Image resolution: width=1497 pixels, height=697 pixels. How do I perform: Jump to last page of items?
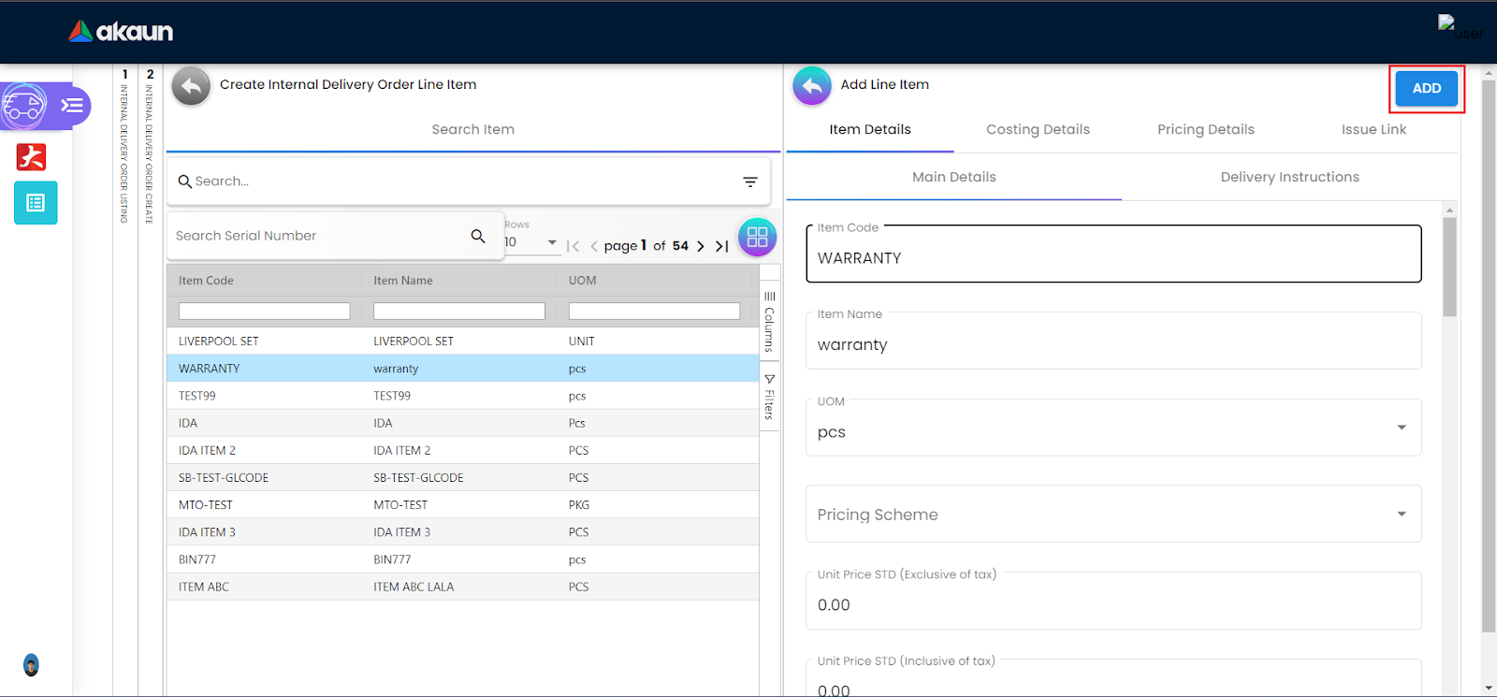[x=721, y=246]
